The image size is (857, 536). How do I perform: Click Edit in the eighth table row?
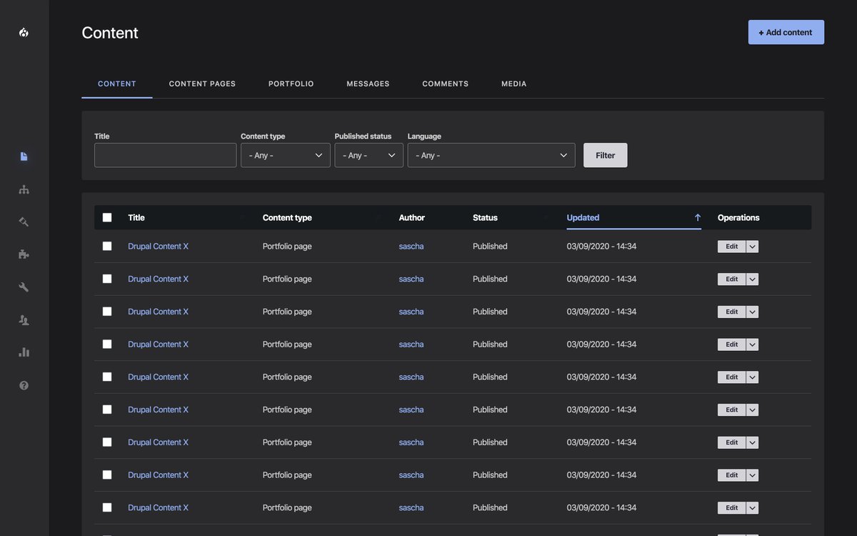(732, 475)
